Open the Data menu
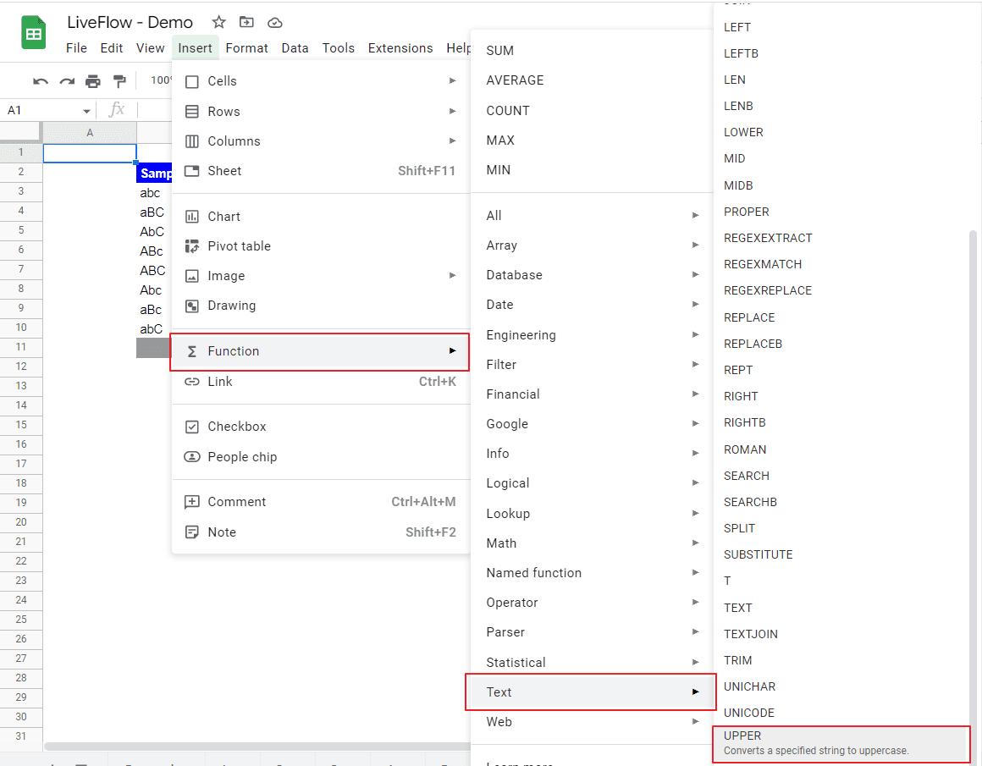The height and width of the screenshot is (766, 982). click(295, 48)
